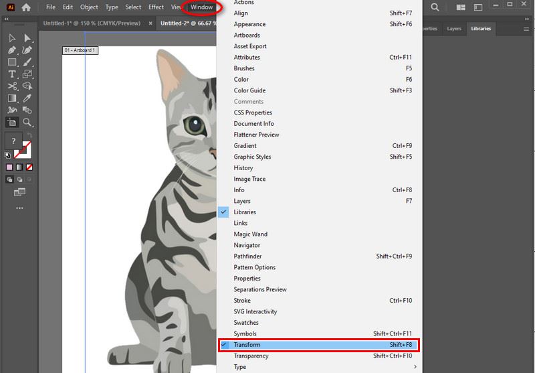Open the Arrange Documents dropdown

(x=461, y=7)
